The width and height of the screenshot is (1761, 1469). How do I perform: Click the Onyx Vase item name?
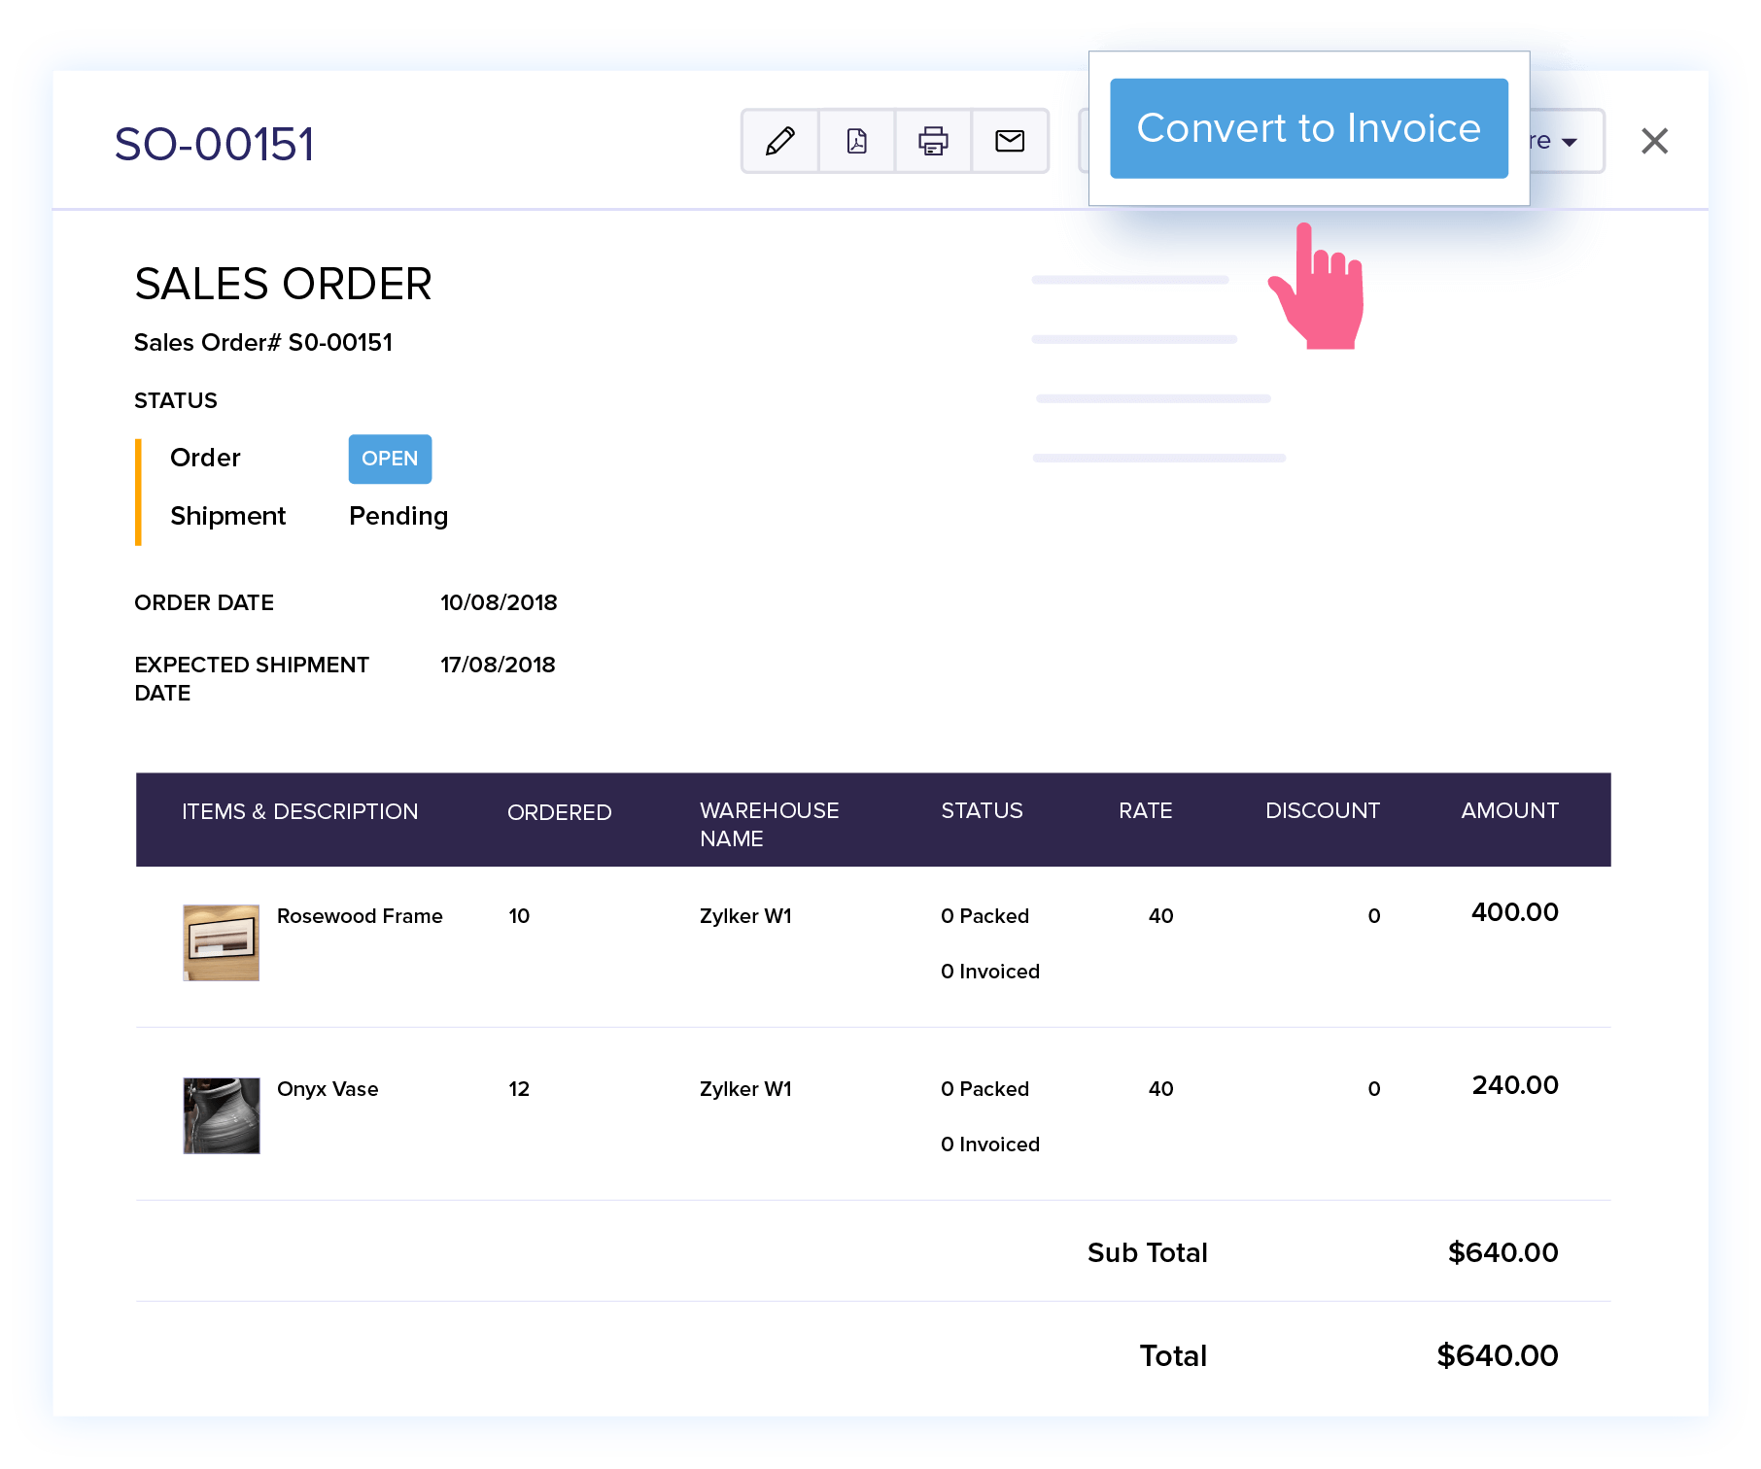point(328,1089)
